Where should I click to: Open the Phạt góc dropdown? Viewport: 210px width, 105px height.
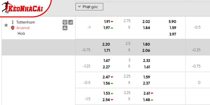(89, 7)
